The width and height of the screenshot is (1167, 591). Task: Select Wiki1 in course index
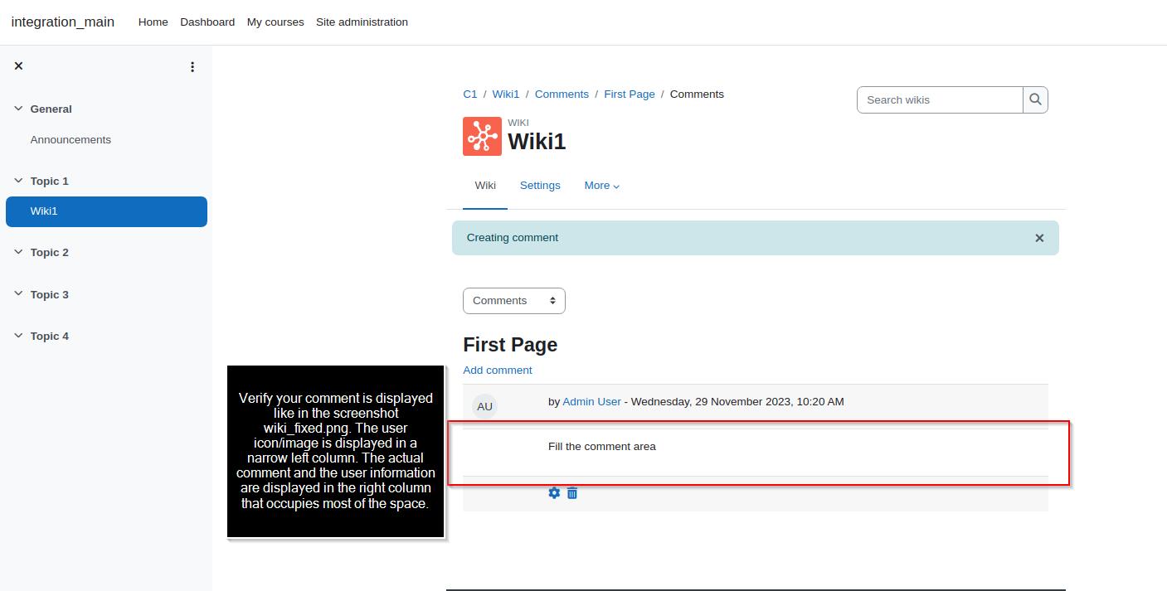click(106, 211)
